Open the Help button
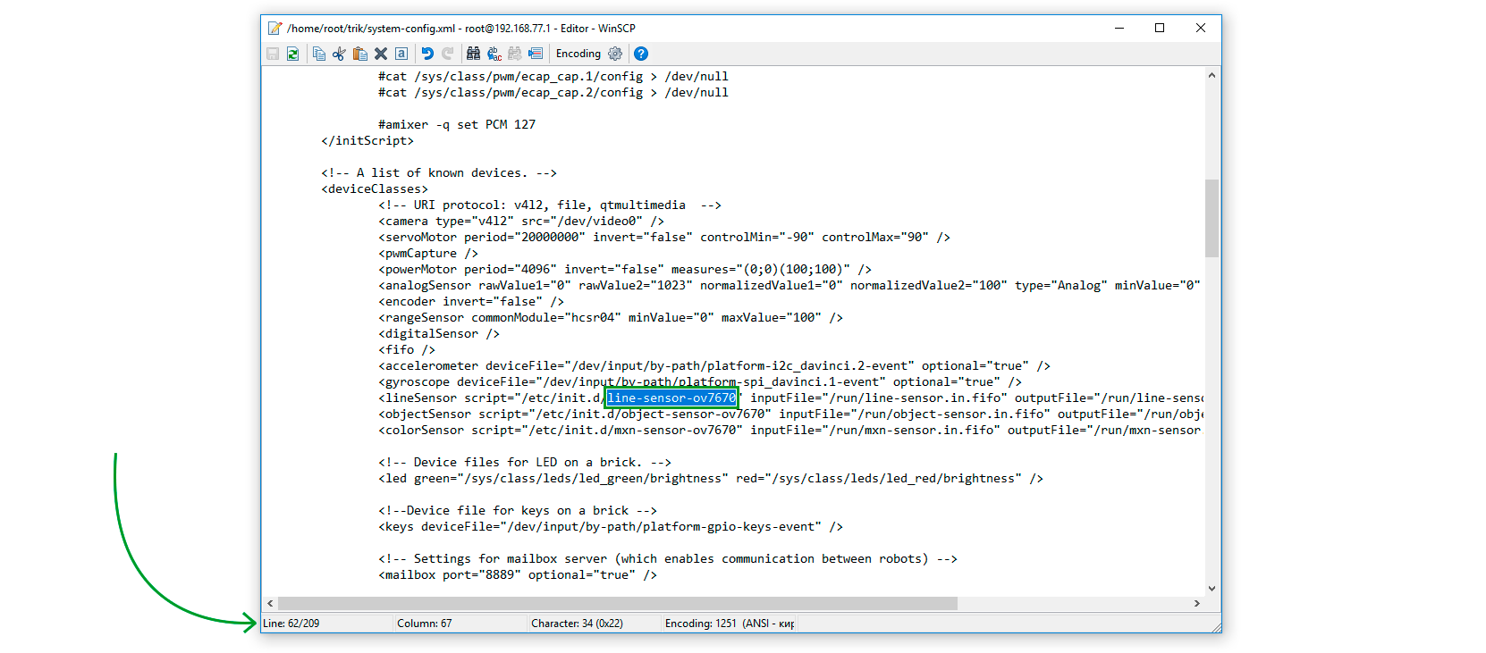Screen dimensions: 1486x653 click(641, 54)
